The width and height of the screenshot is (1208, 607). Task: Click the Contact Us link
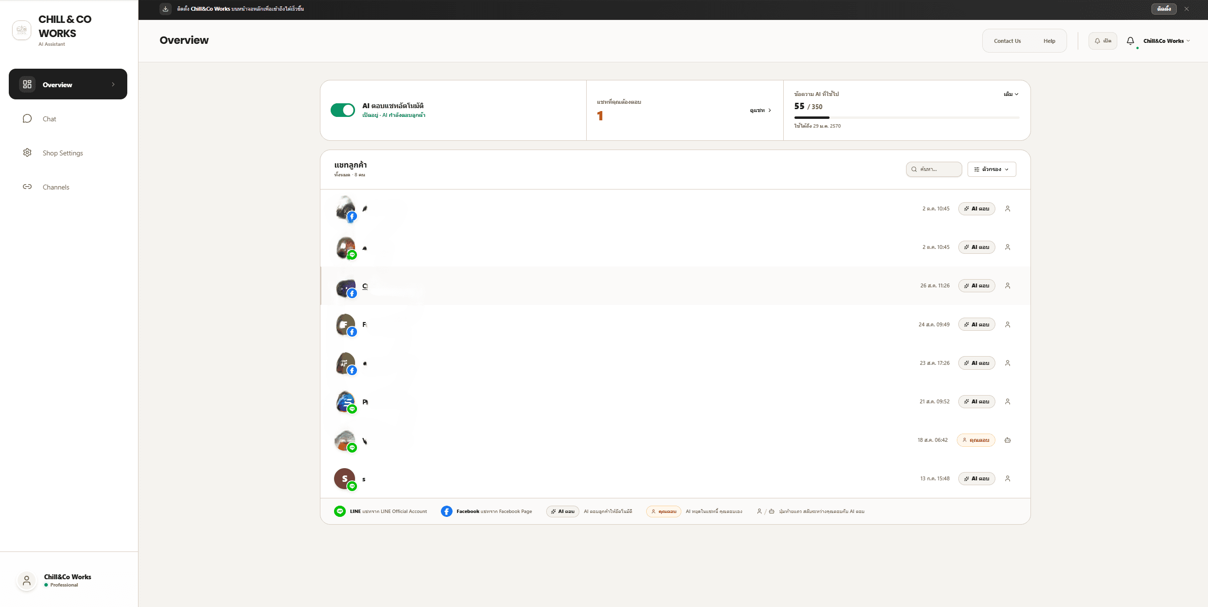(1007, 41)
